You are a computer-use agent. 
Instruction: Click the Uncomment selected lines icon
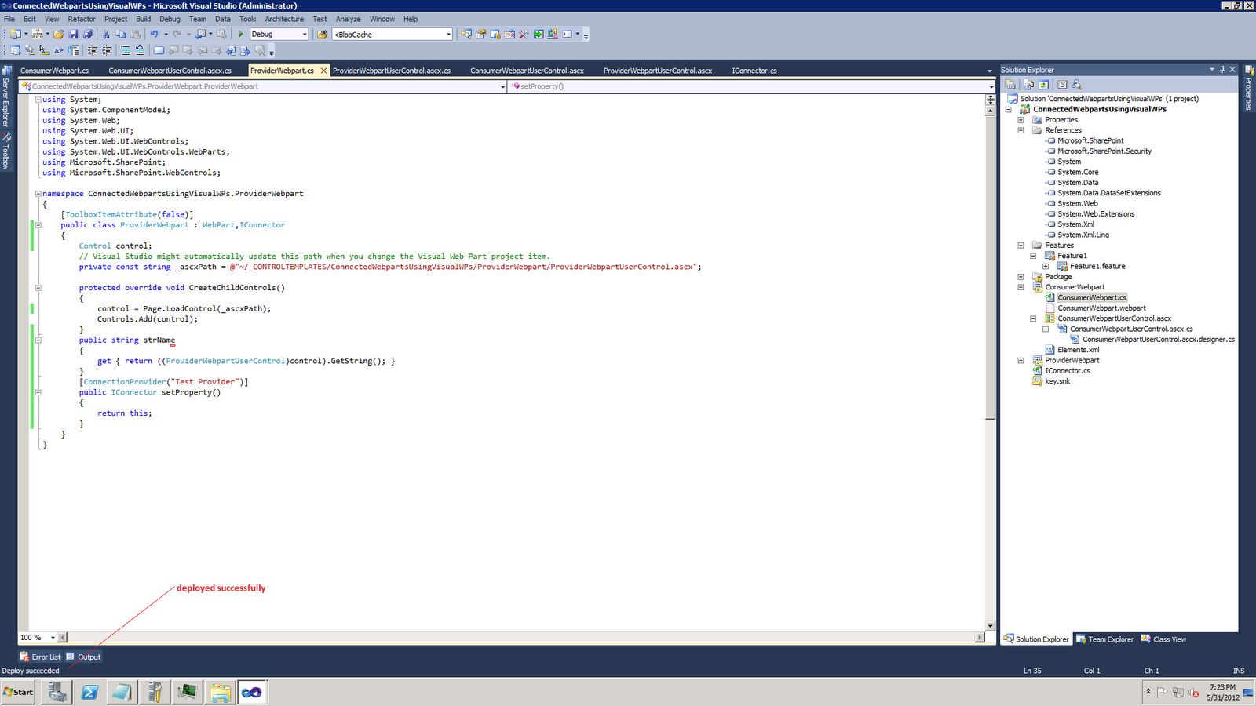tap(140, 51)
